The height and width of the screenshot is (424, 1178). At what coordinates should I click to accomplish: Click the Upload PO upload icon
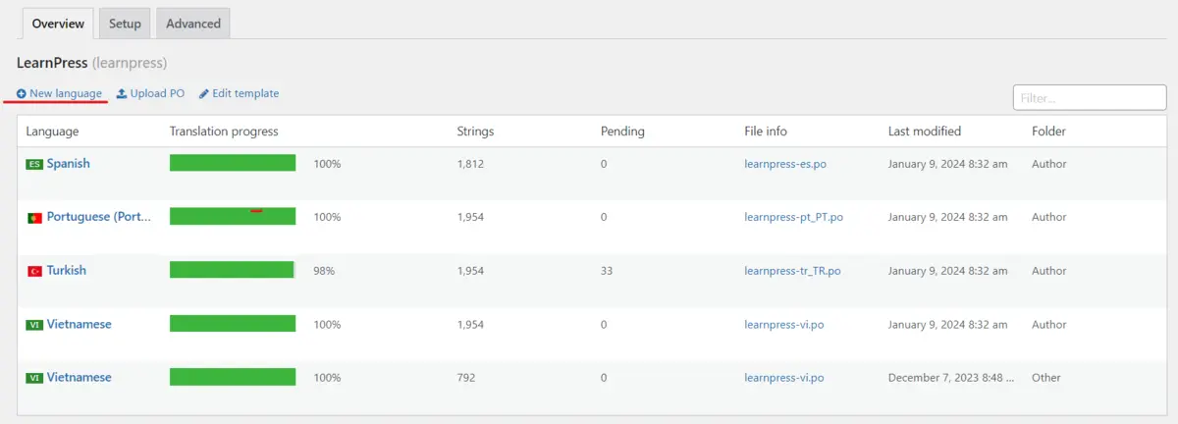click(x=122, y=94)
